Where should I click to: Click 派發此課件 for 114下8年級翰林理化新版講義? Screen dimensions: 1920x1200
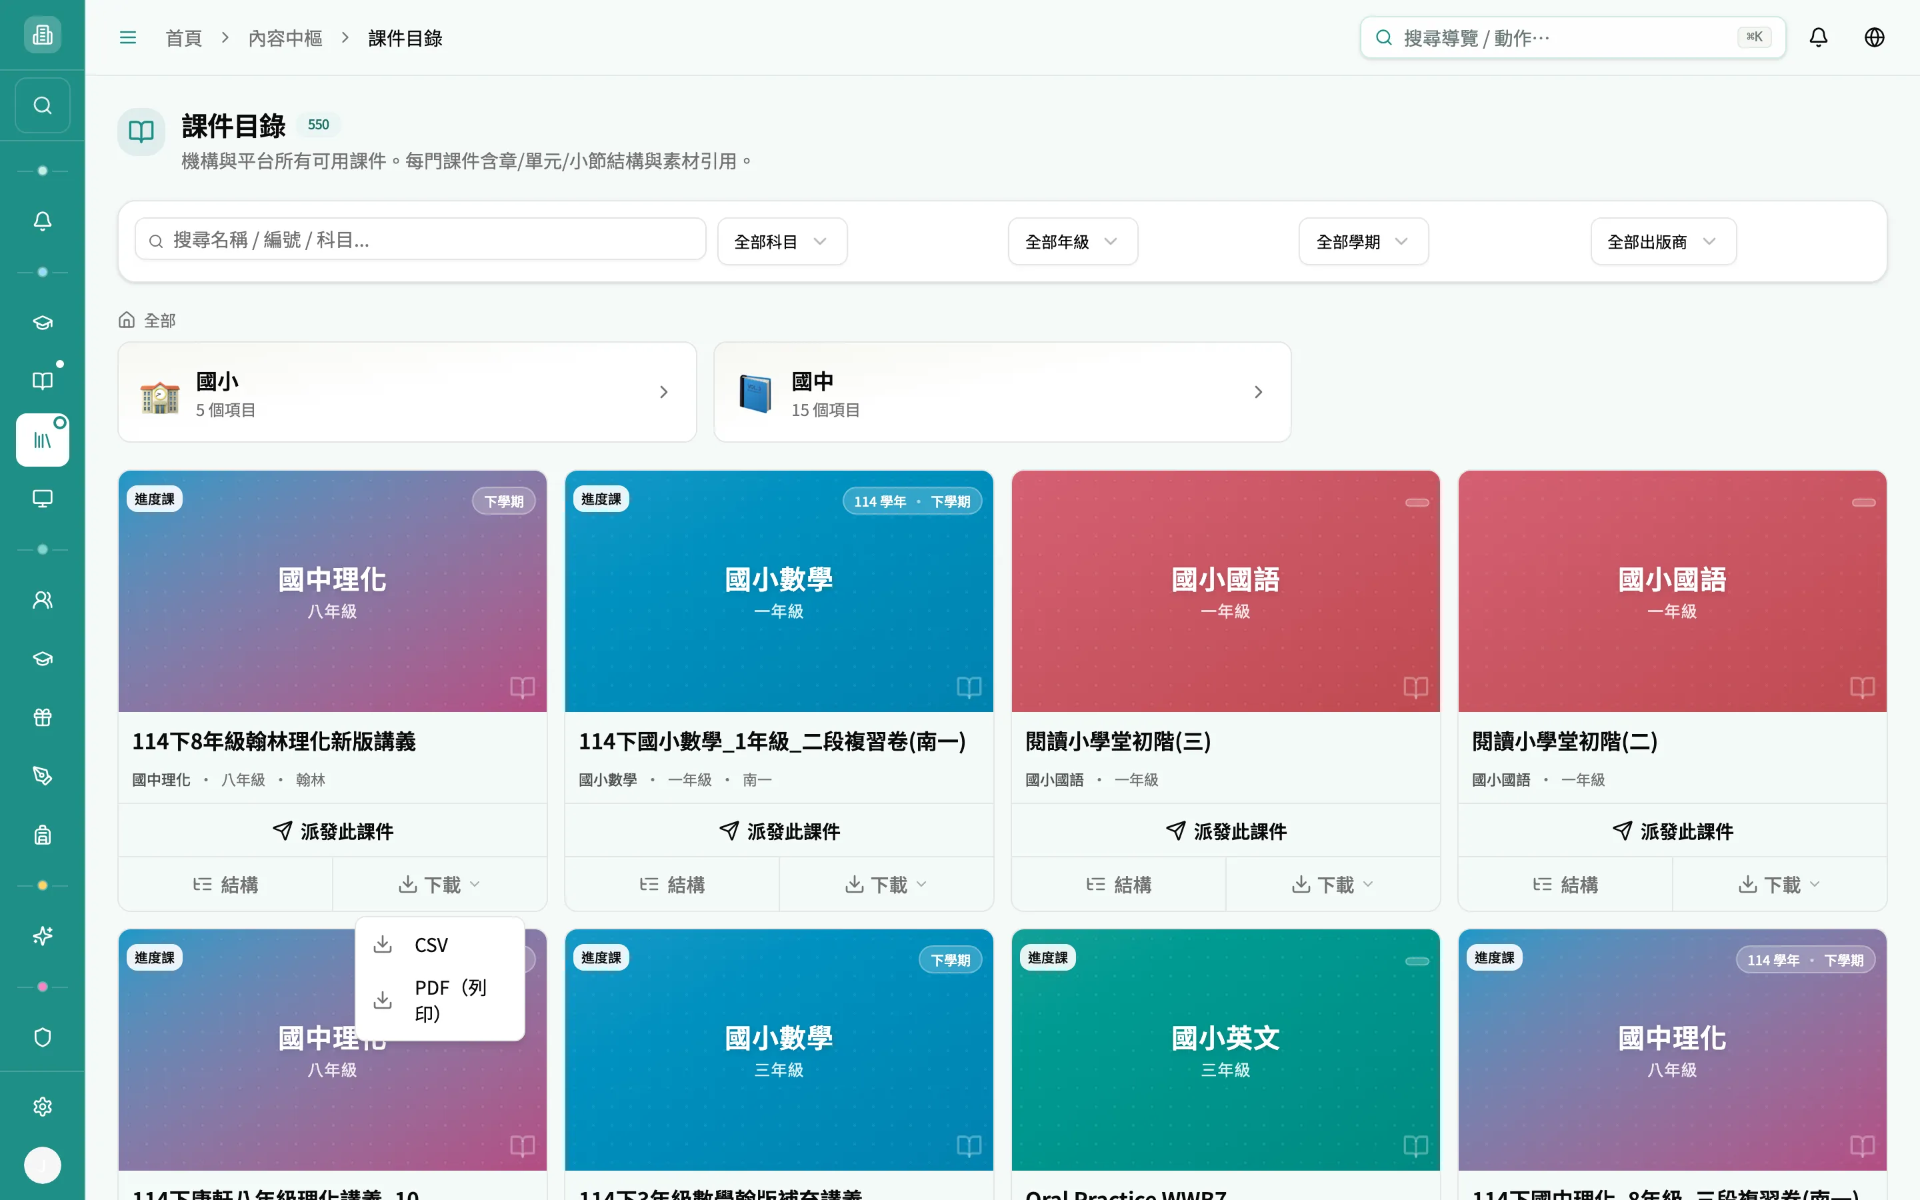point(333,831)
